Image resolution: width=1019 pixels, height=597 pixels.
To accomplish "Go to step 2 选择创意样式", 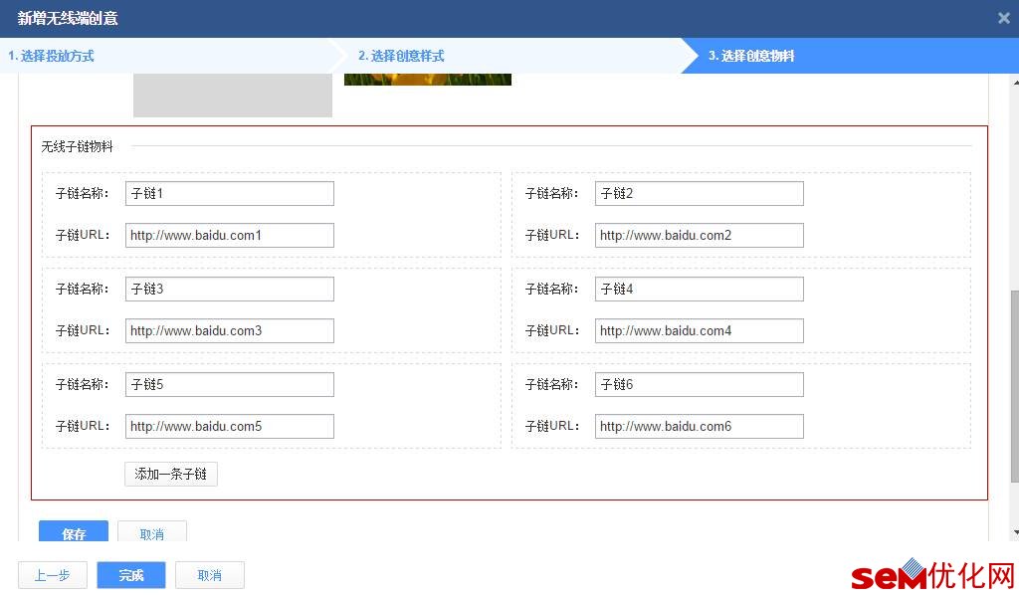I will tap(401, 56).
